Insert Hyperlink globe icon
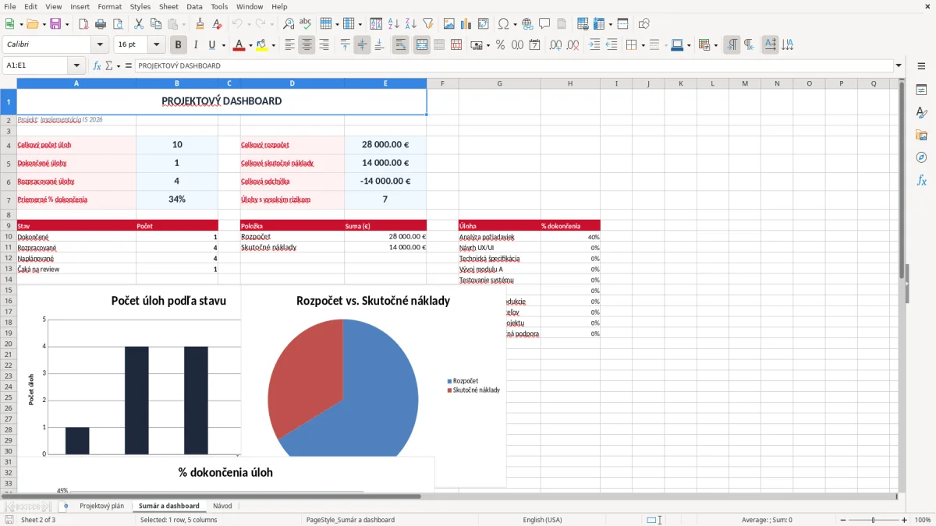Image resolution: width=936 pixels, height=526 pixels. [527, 24]
